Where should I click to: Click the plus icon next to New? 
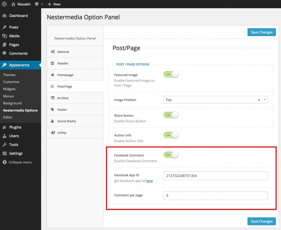49,4
